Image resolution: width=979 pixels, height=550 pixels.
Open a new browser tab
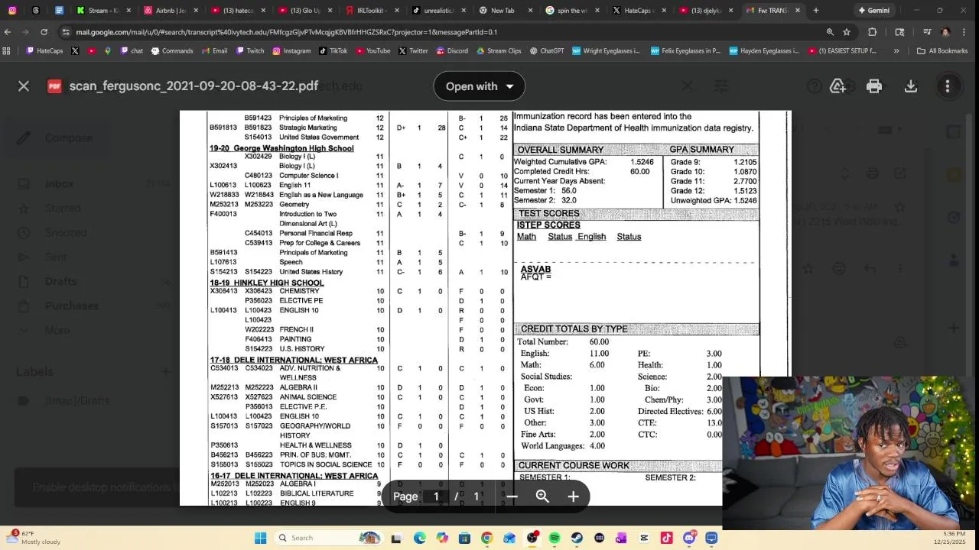click(816, 11)
